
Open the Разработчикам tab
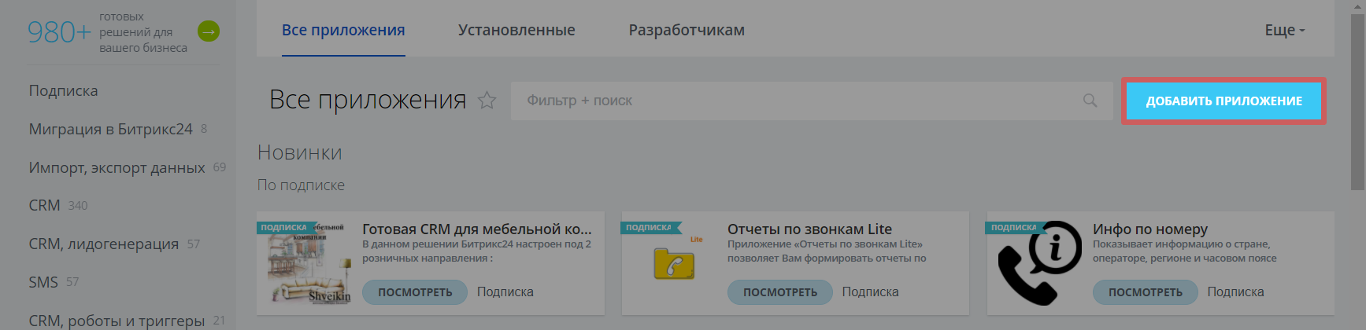[686, 30]
